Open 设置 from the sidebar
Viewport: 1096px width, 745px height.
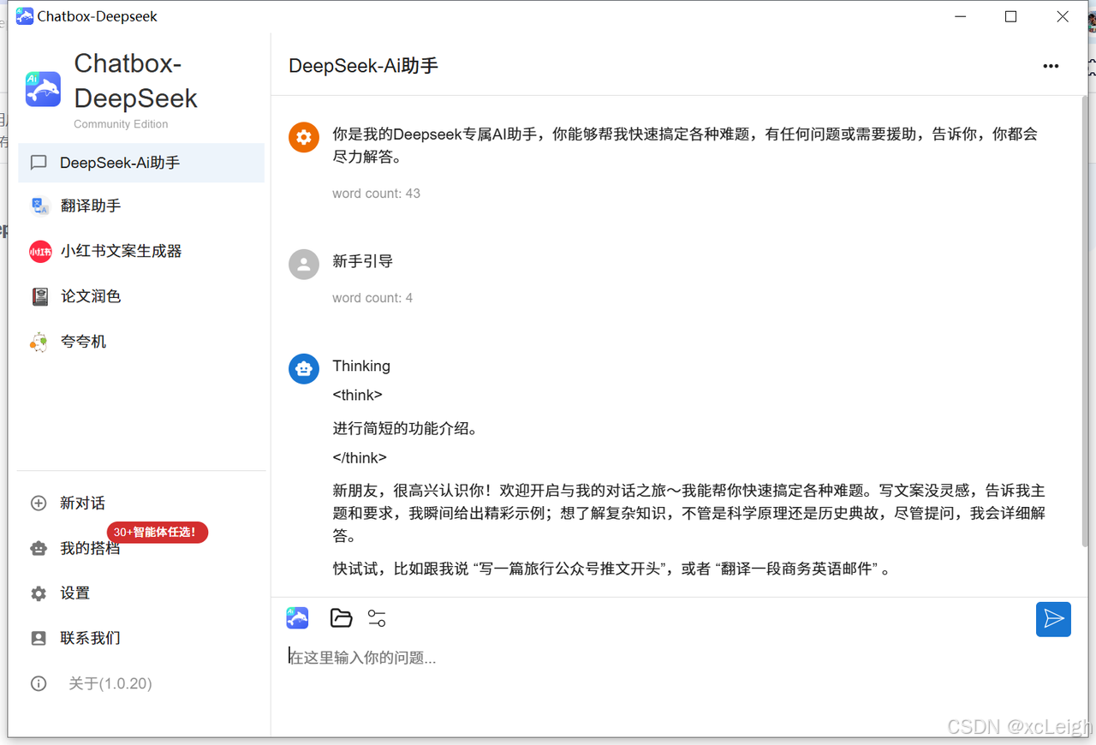point(141,593)
